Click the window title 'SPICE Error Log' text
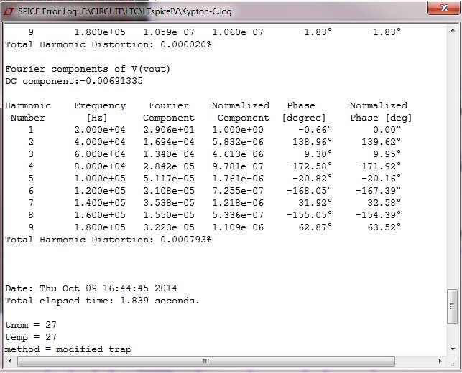The width and height of the screenshot is (462, 373). coord(49,11)
